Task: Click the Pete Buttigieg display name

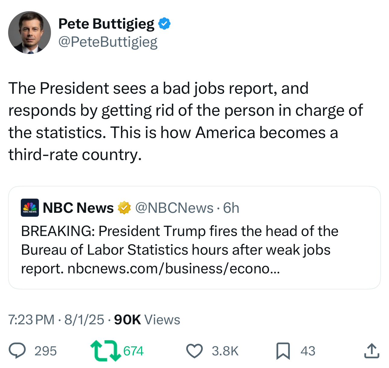Action: (106, 24)
